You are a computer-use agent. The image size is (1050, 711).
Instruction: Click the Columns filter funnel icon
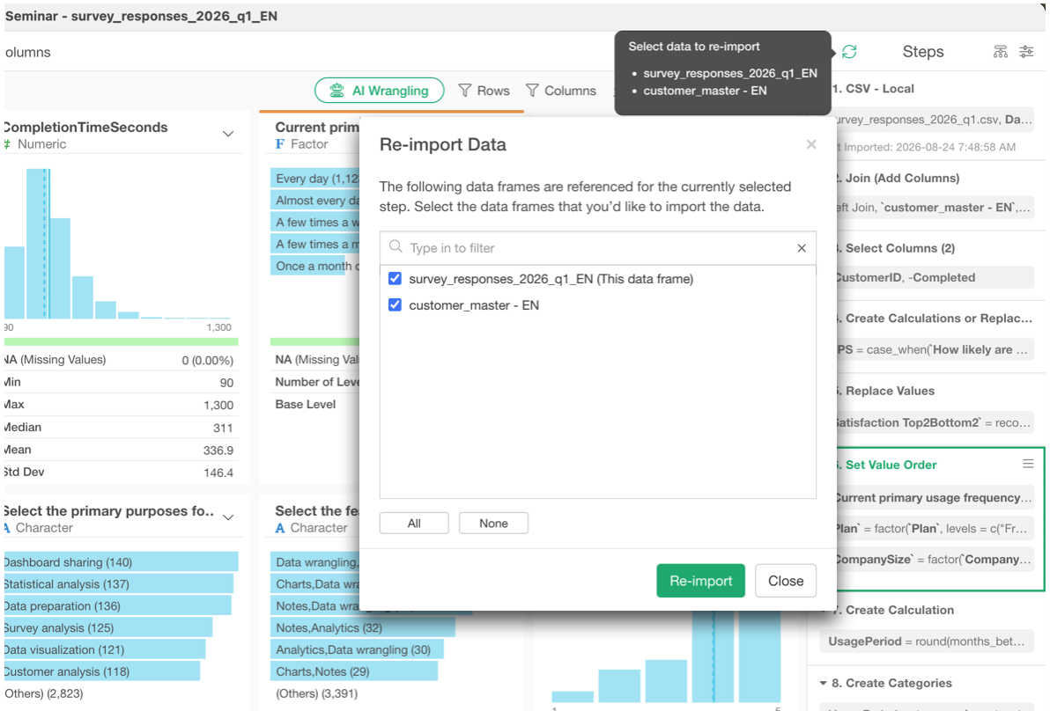coord(532,91)
